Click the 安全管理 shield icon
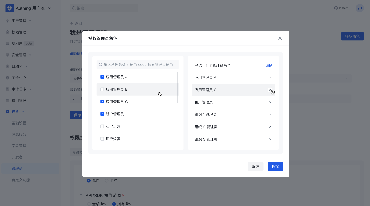 pyautogui.click(x=8, y=55)
